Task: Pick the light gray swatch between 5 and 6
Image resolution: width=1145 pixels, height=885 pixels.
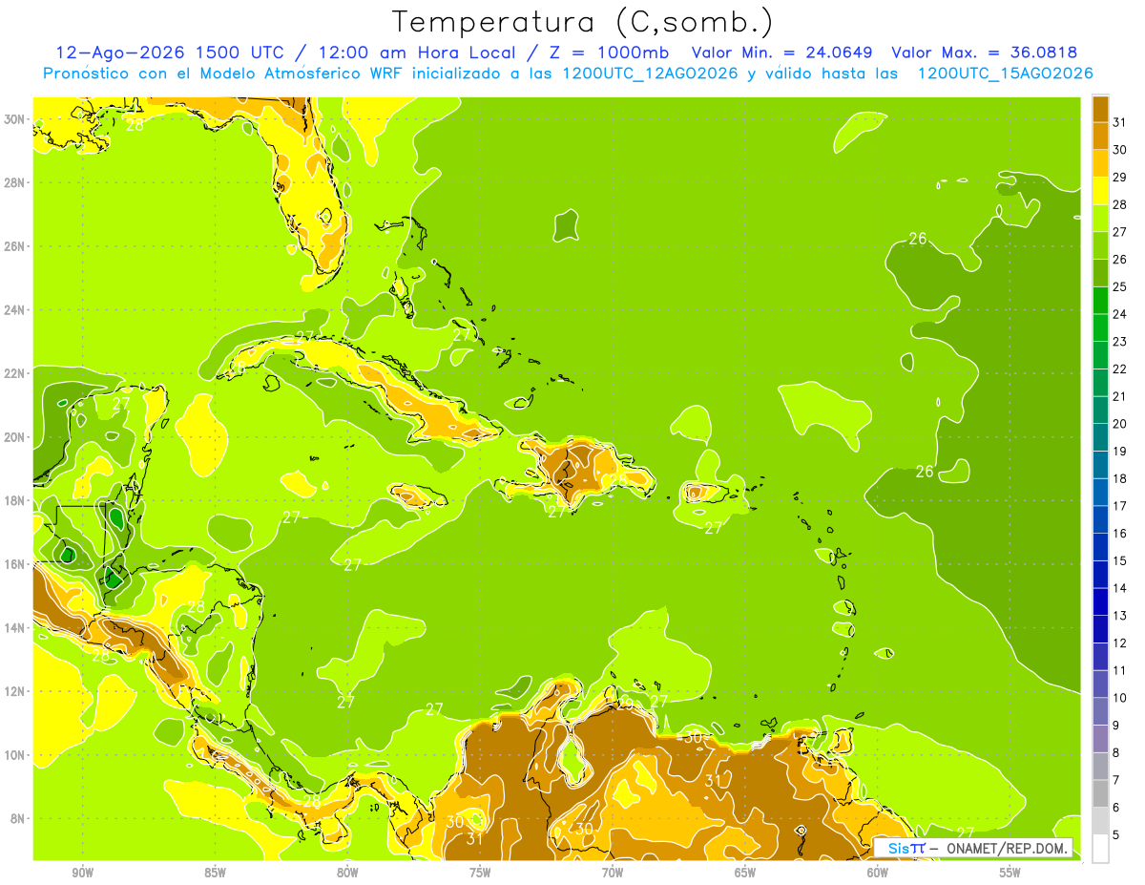Action: [1100, 821]
